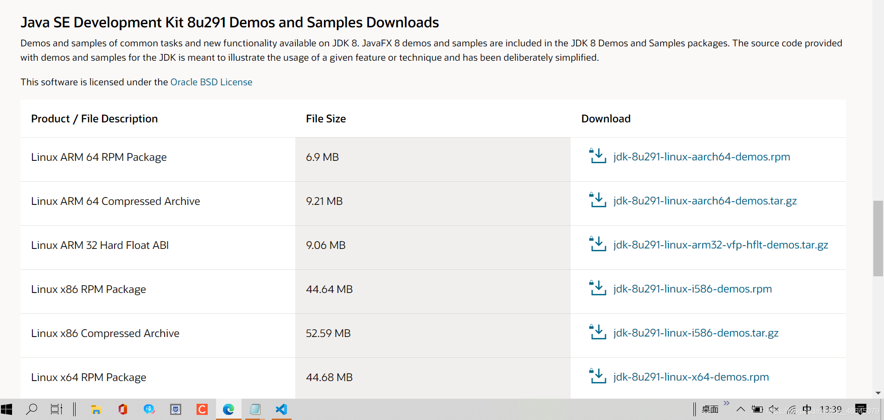Click the 52.59 MB file size cell
The width and height of the screenshot is (884, 420).
[x=433, y=336]
